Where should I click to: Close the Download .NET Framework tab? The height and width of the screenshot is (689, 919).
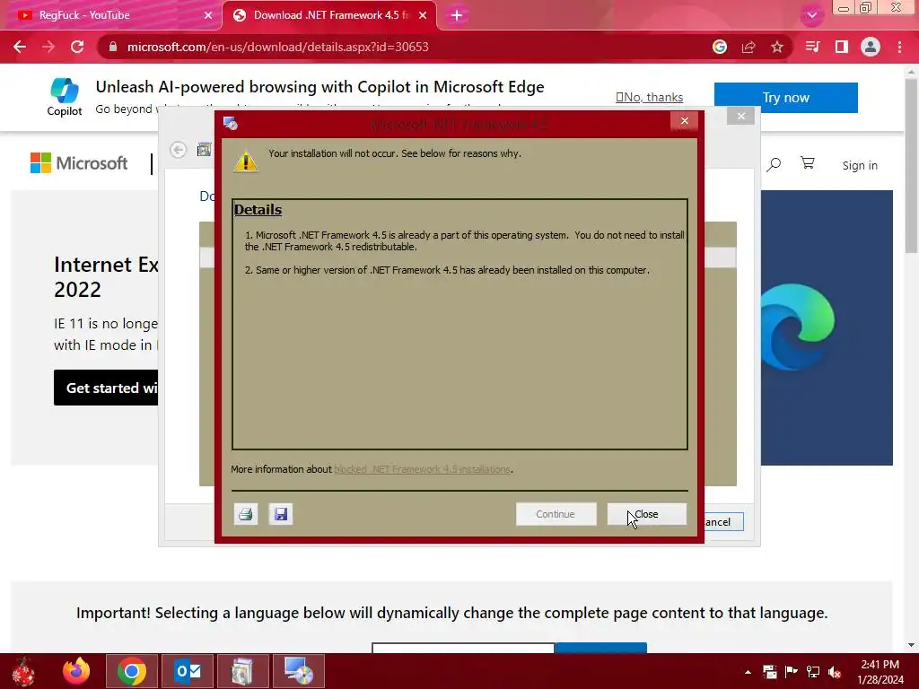click(x=423, y=15)
